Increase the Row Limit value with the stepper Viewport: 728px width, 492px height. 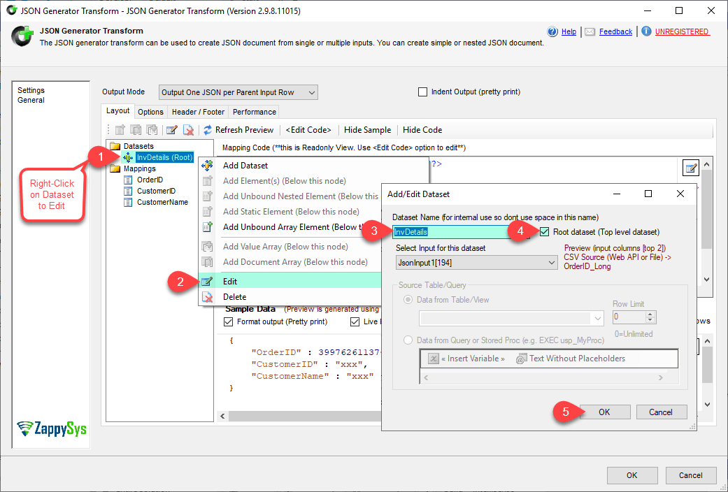pyautogui.click(x=649, y=313)
